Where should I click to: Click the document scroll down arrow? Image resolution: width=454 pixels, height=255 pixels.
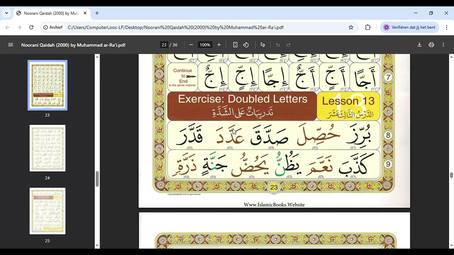click(x=451, y=245)
